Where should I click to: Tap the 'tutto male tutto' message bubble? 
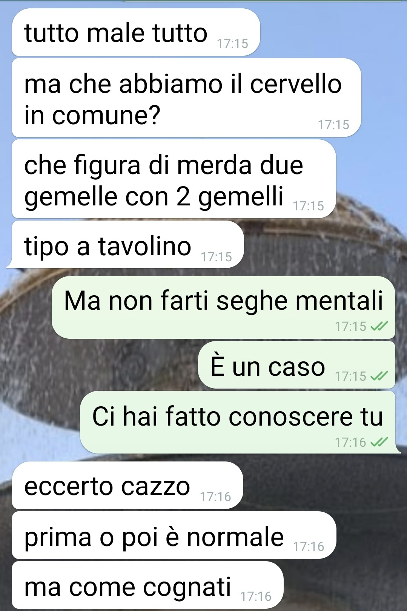(x=136, y=32)
